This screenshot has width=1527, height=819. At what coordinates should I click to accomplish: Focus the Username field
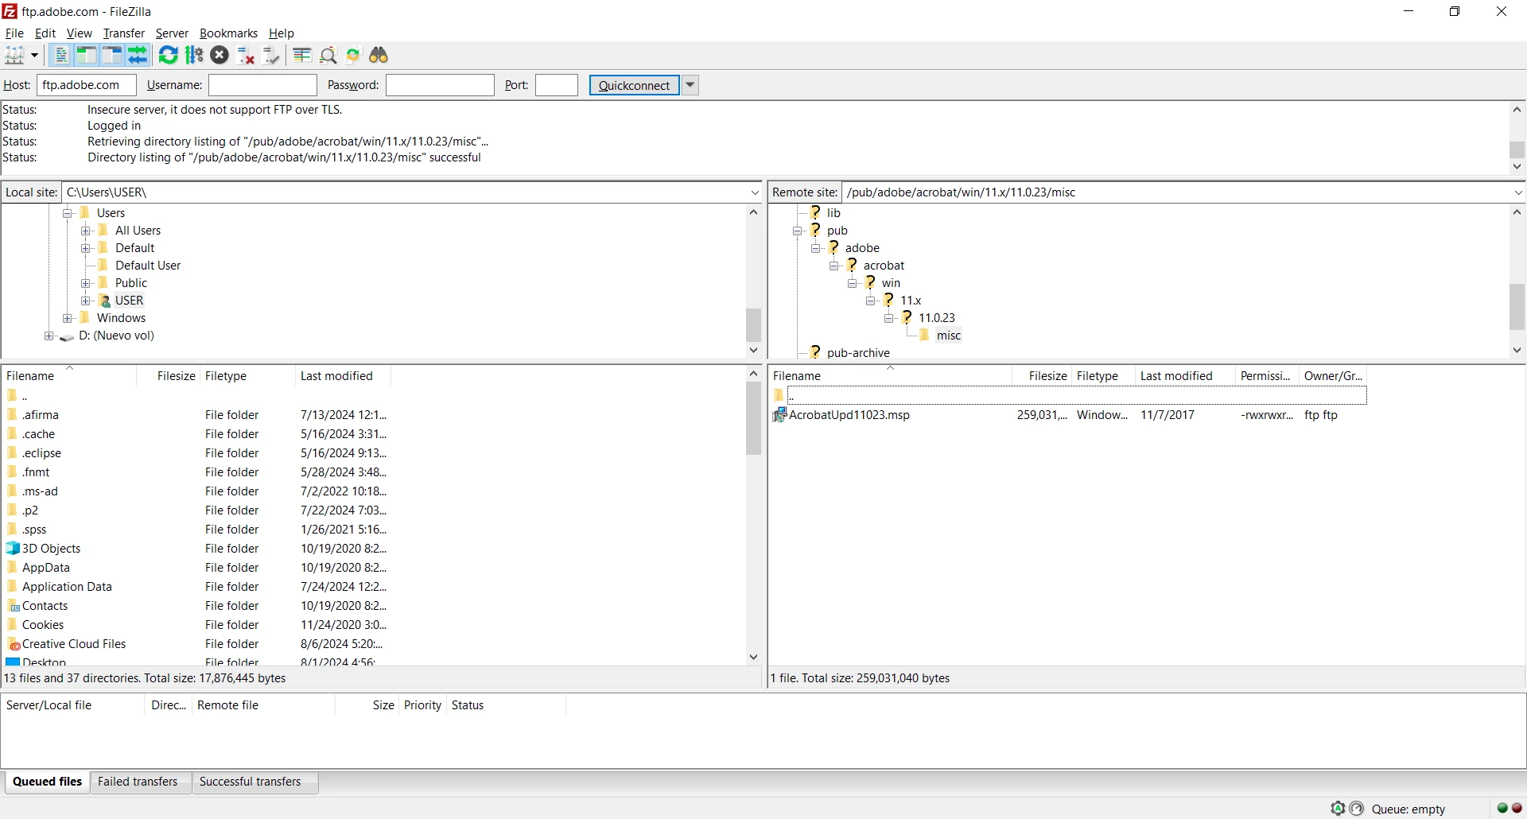[262, 85]
